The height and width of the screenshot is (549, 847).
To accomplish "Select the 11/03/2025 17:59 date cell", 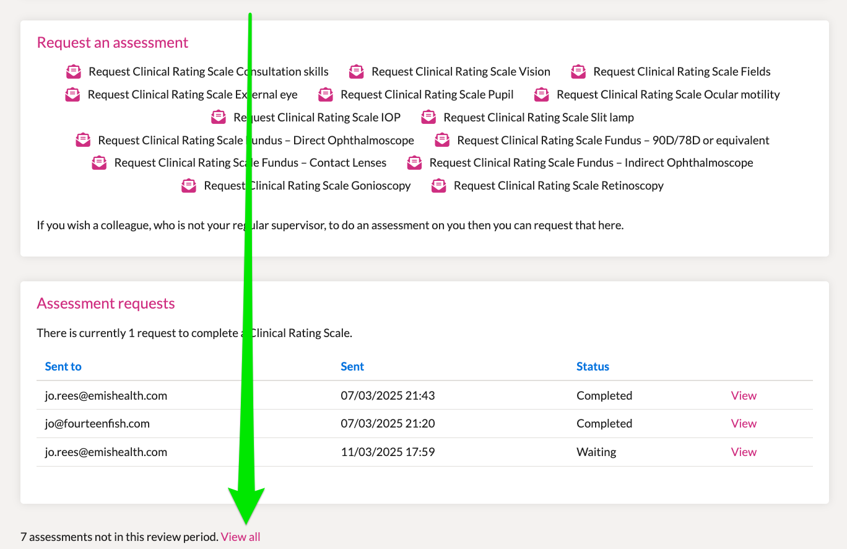I will (x=388, y=452).
